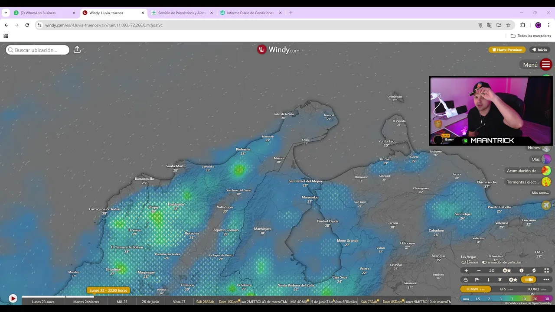
Task: Click the mm rainfall color legend scale
Action: tap(506, 299)
